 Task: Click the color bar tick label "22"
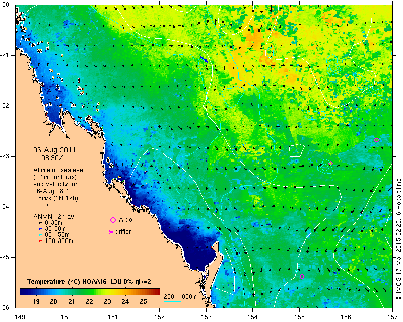(x=90, y=301)
